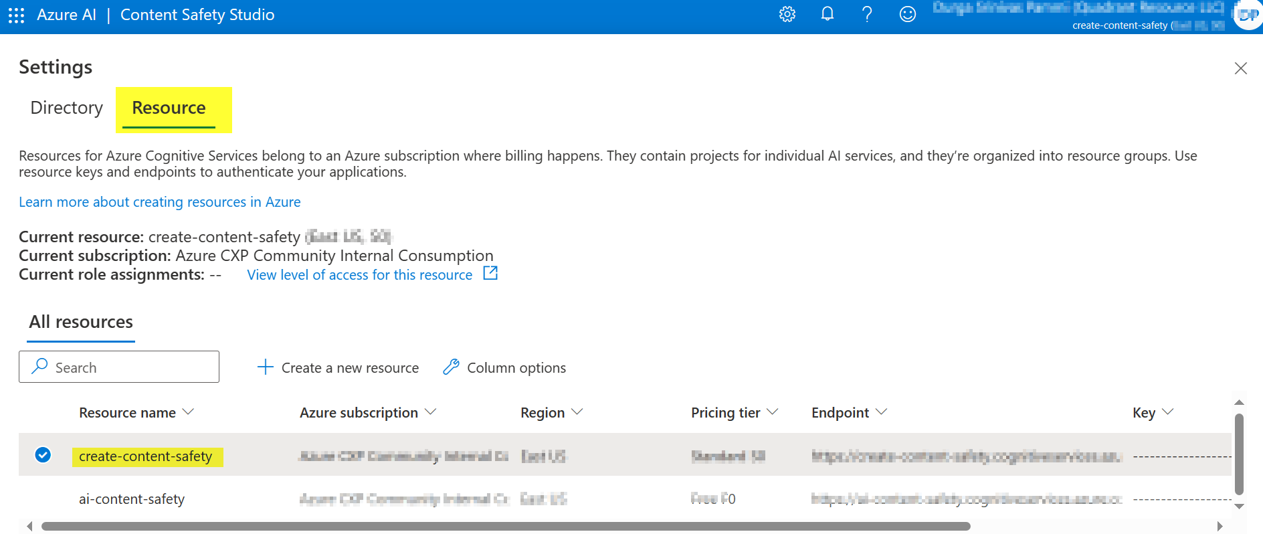This screenshot has height=534, width=1263.
Task: Select the All resources tab
Action: [81, 322]
